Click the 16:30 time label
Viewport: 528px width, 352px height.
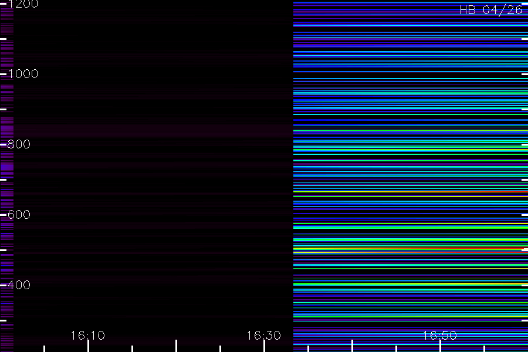[263, 335]
